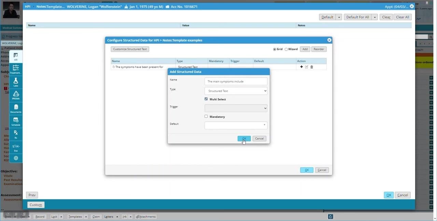Click OK in Configure Structured Data dialog
The height and width of the screenshot is (221, 437).
(x=307, y=170)
